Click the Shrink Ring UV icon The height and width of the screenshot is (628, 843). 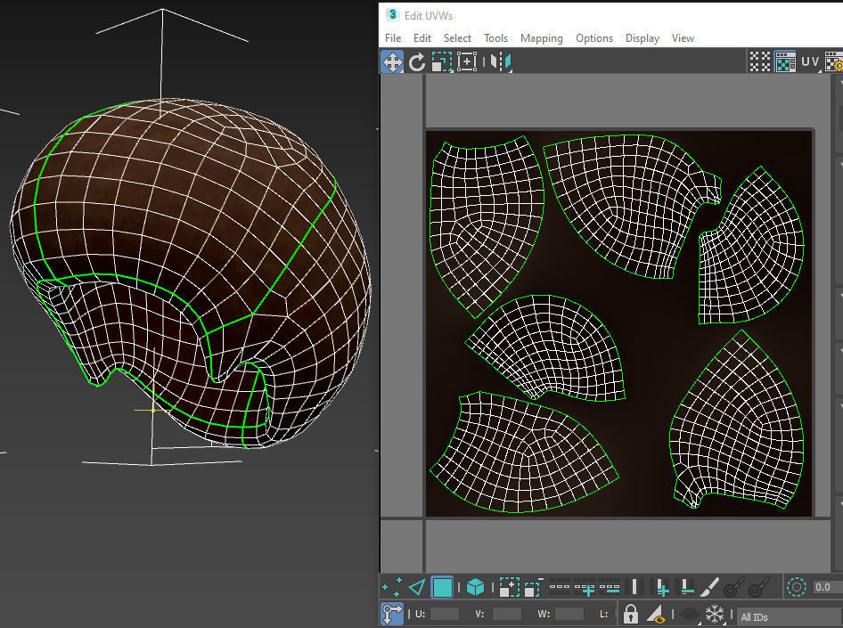(x=686, y=587)
